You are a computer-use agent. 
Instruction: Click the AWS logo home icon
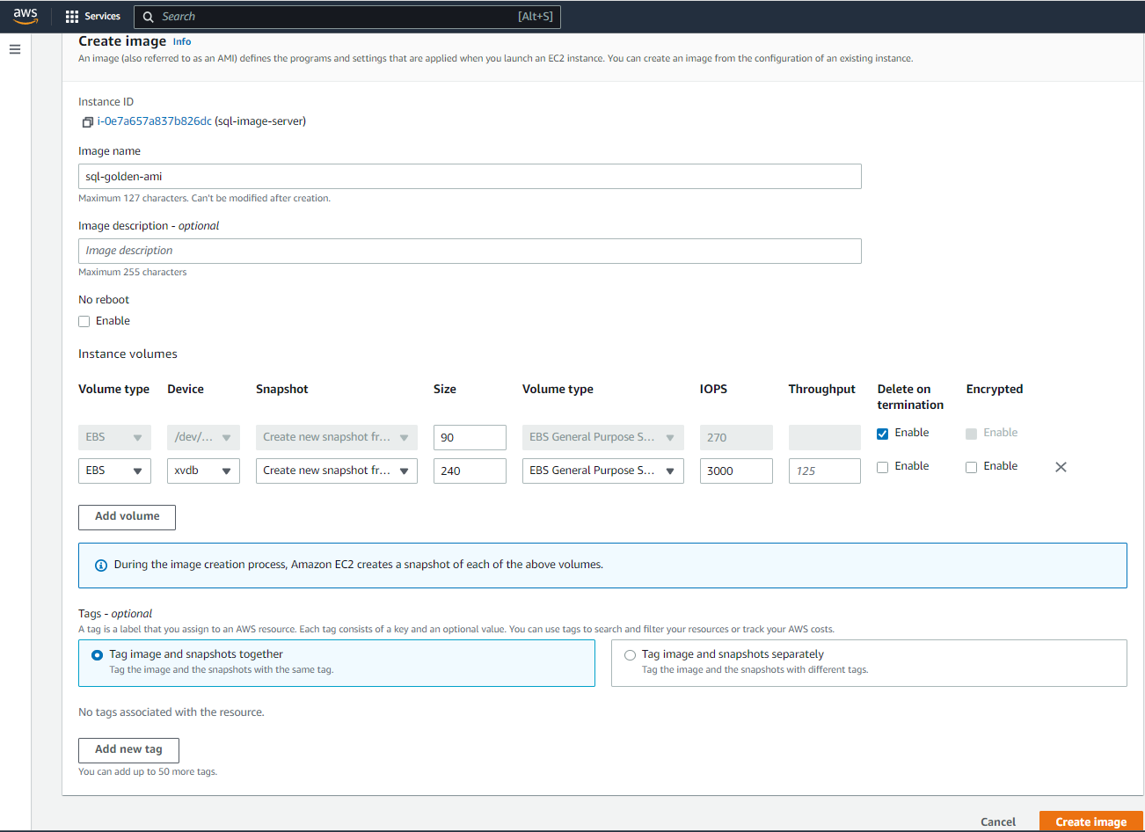[x=26, y=16]
